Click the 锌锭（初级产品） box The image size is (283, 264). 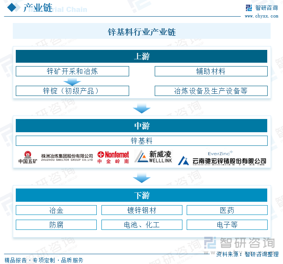[72, 91]
